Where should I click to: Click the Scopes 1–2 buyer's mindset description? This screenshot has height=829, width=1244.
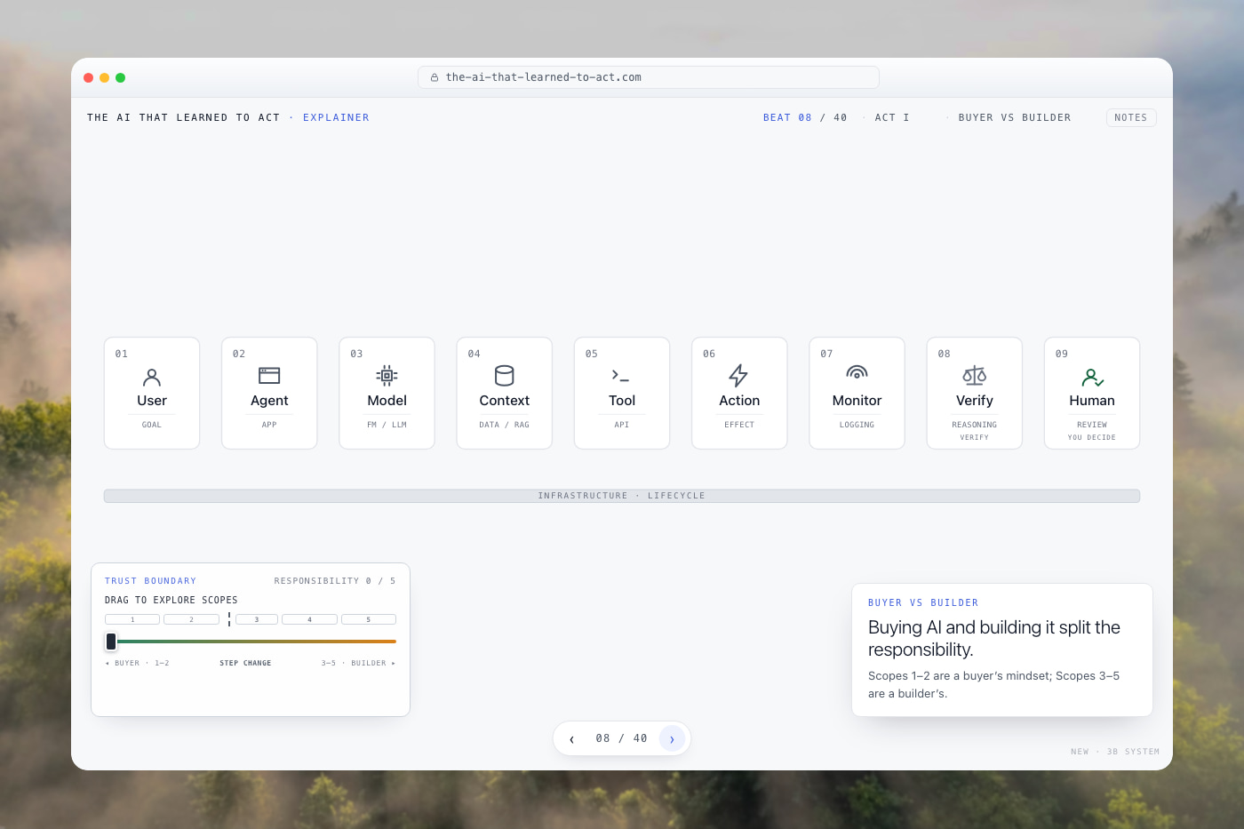tap(993, 684)
